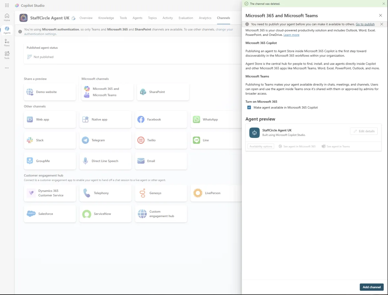Select the Telegram channel

click(x=105, y=140)
